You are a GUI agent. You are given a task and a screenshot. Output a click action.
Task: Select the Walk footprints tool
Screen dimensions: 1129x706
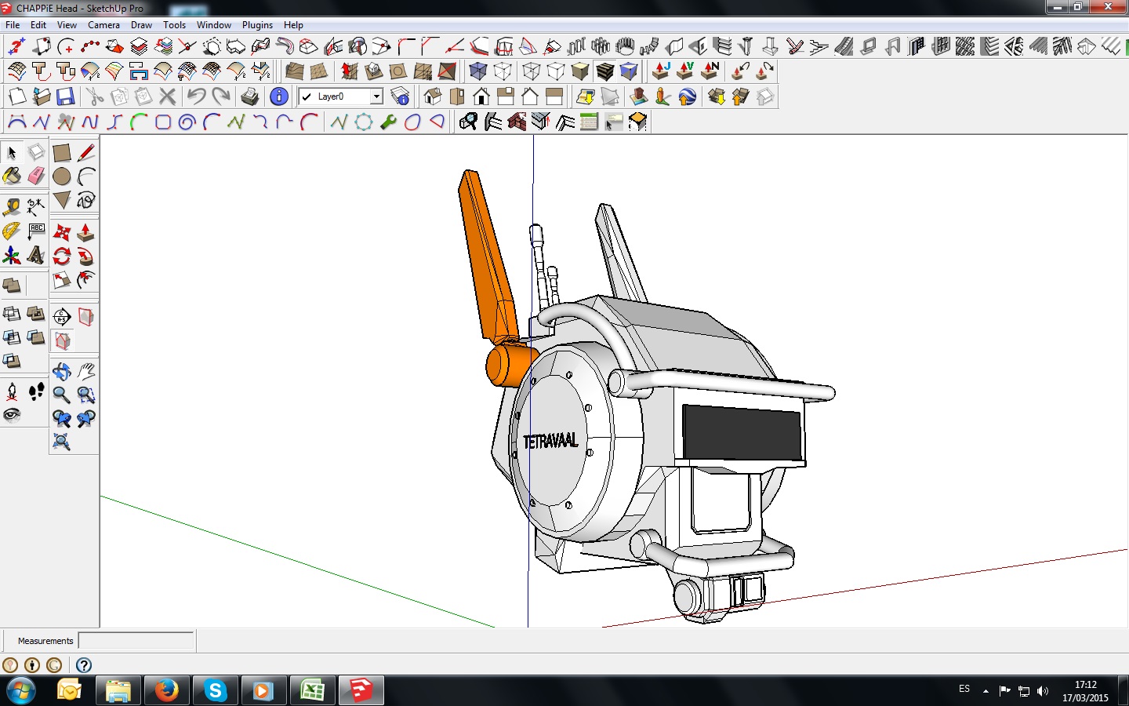coord(36,391)
